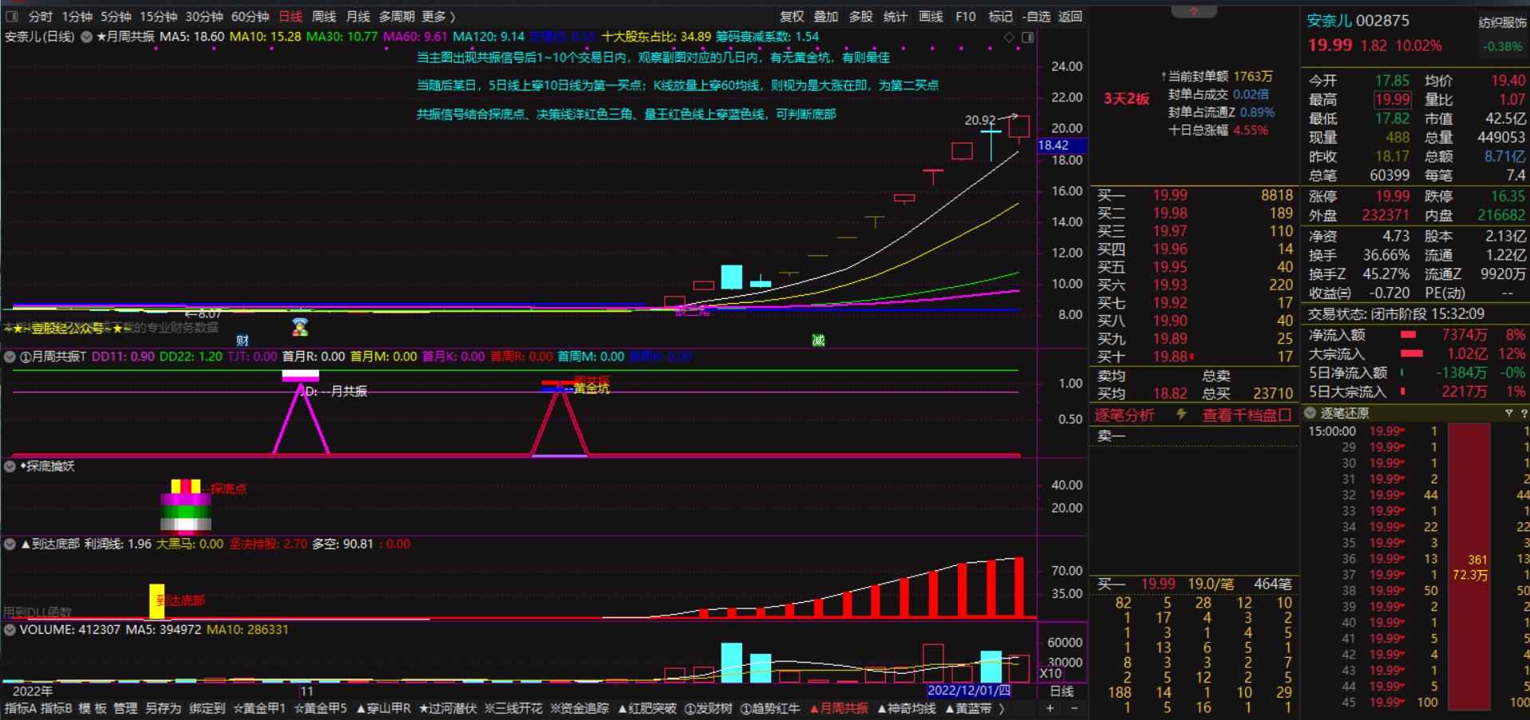Open the 逐笔还原 panel dropdown circle

click(x=1310, y=413)
